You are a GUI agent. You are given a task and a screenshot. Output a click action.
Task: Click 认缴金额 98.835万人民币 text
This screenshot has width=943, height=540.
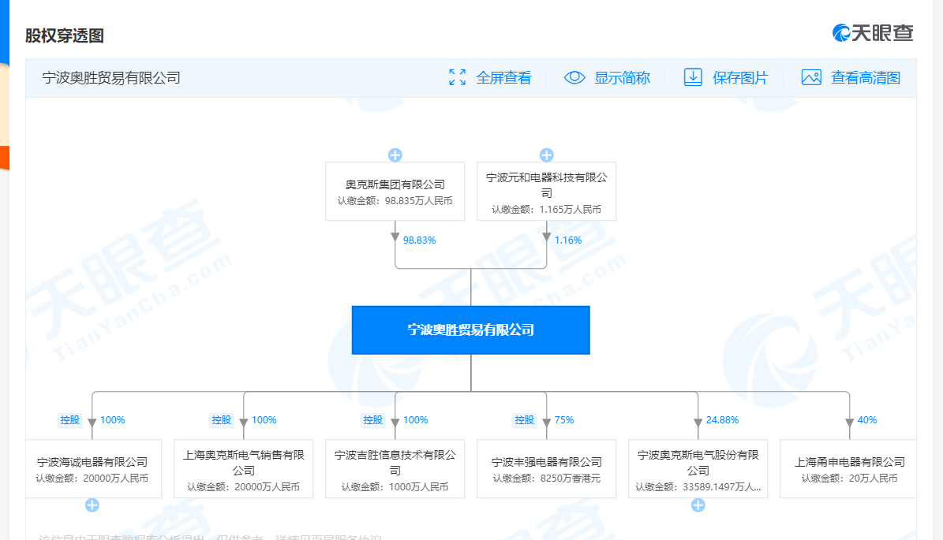coord(395,200)
